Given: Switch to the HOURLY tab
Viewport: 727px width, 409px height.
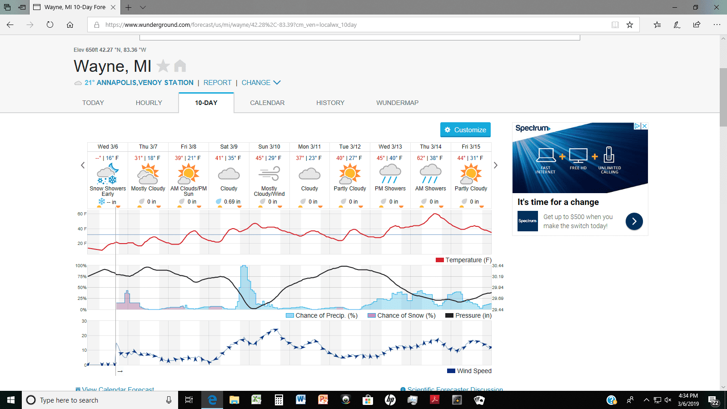Looking at the screenshot, I should pos(149,103).
